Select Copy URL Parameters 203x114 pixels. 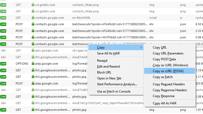pyautogui.click(x=168, y=53)
